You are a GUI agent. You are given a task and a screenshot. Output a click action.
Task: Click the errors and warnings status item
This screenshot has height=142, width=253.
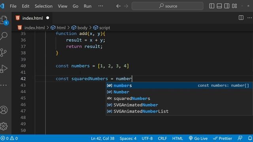click(9, 138)
